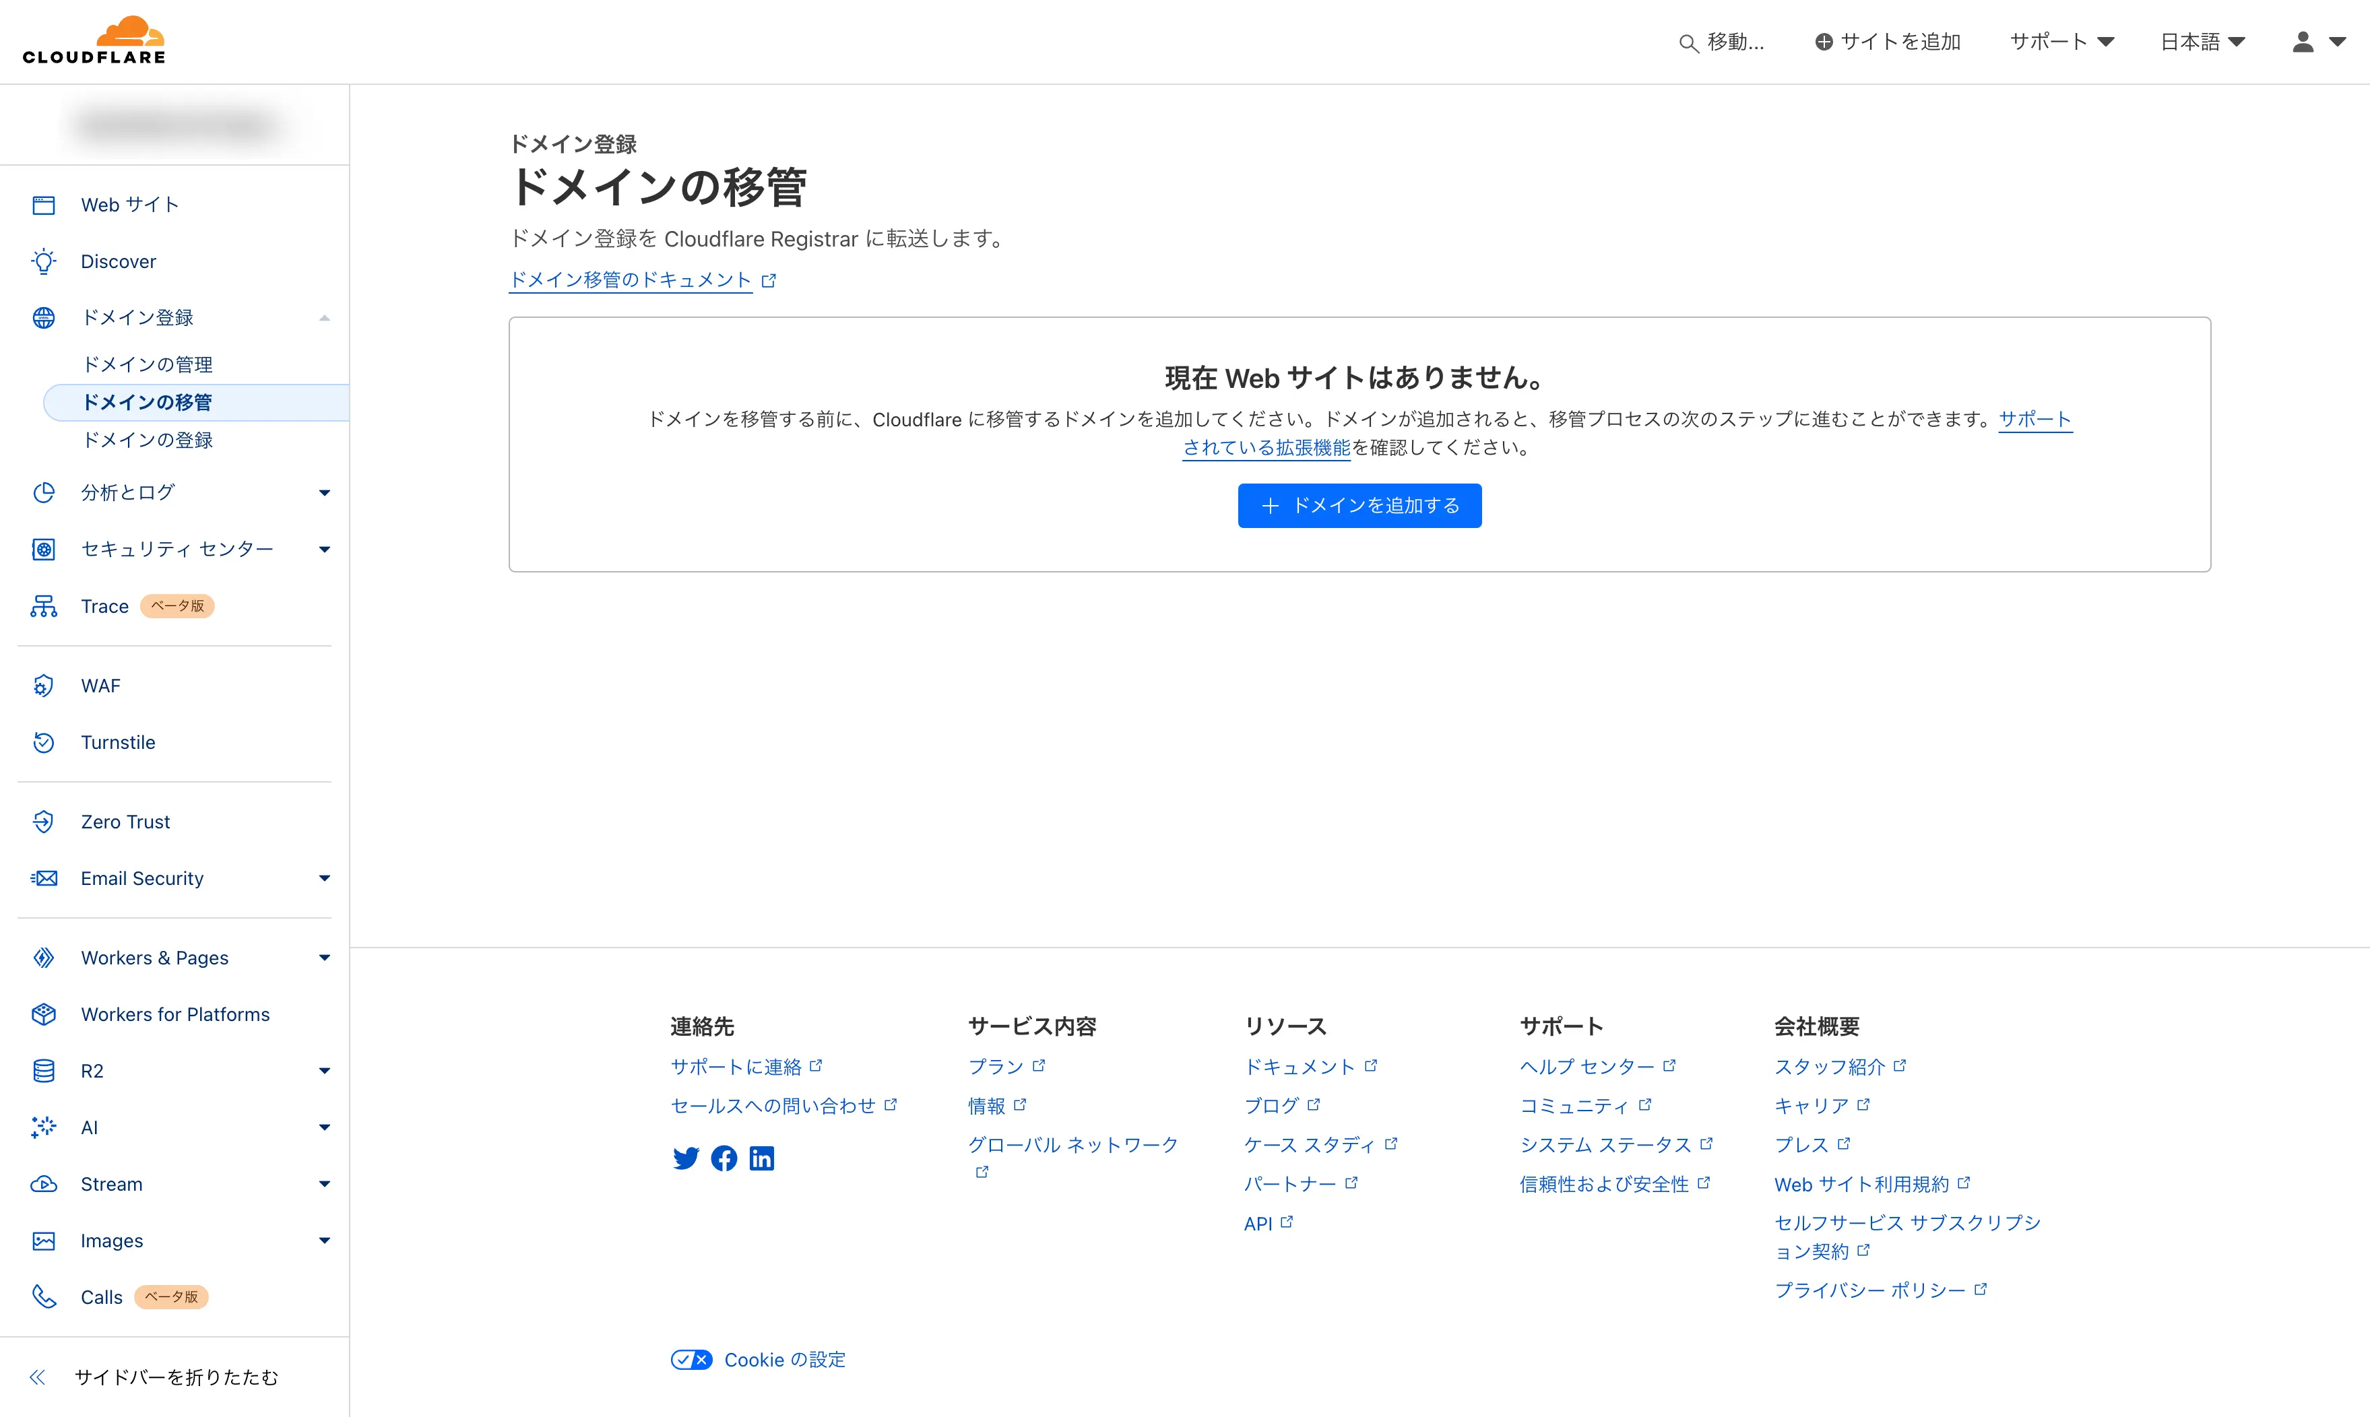The width and height of the screenshot is (2370, 1417).
Task: Expand the Email Security menu section
Action: pos(322,877)
